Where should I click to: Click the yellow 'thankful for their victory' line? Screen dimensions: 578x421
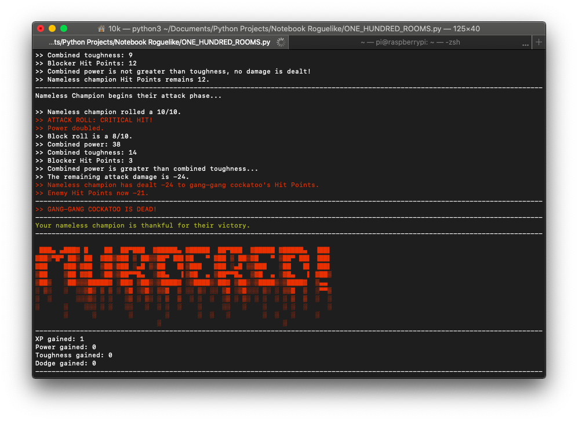pyautogui.click(x=143, y=225)
